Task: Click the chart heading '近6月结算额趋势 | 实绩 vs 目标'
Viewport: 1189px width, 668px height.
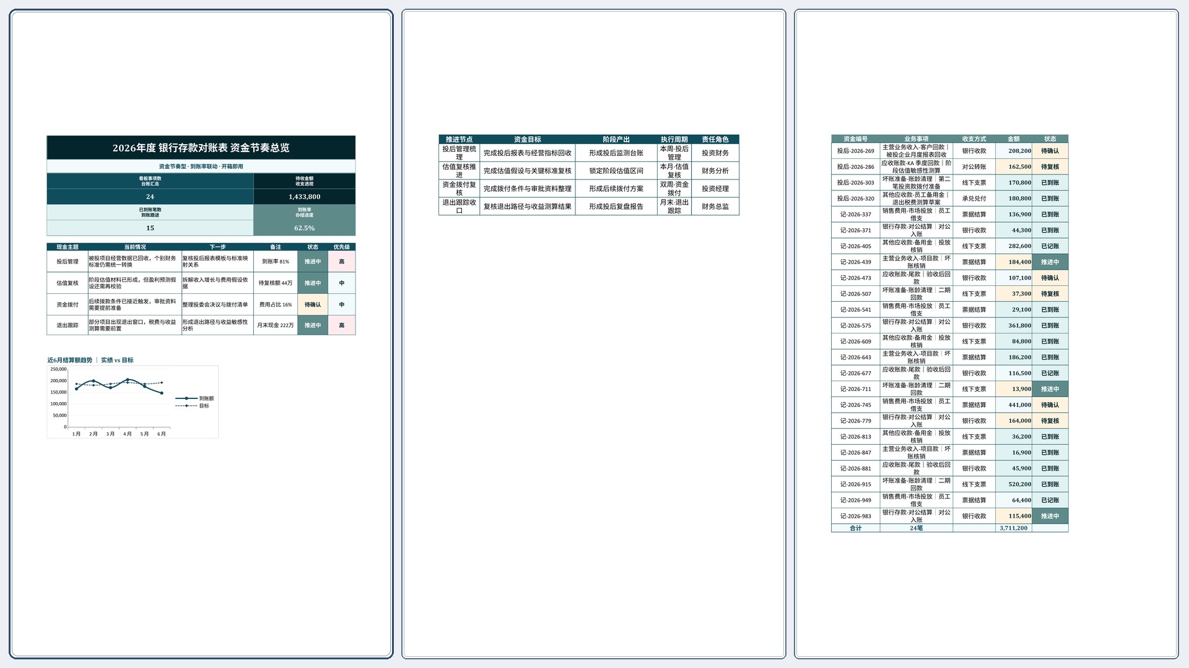Action: (x=90, y=360)
